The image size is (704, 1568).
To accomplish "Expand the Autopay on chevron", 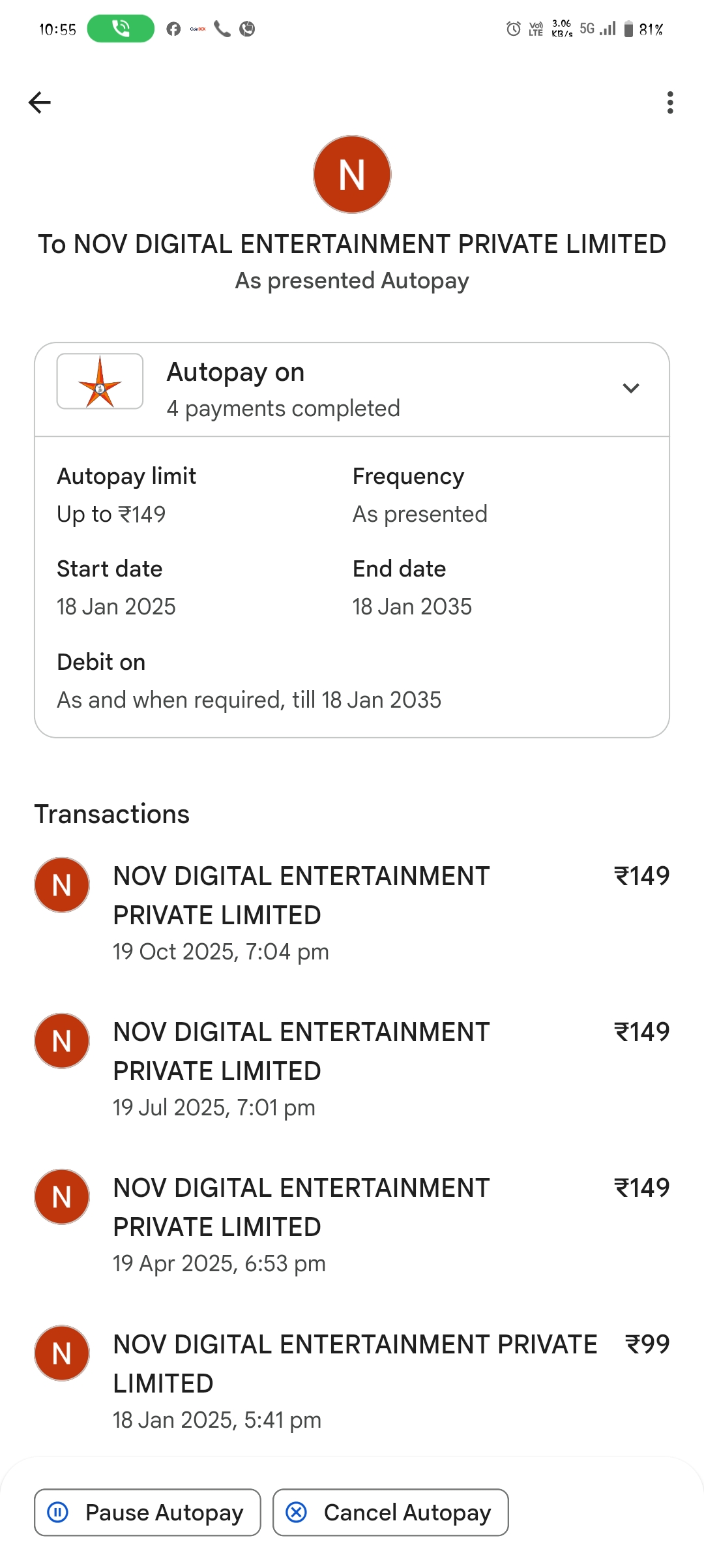I will coord(630,389).
